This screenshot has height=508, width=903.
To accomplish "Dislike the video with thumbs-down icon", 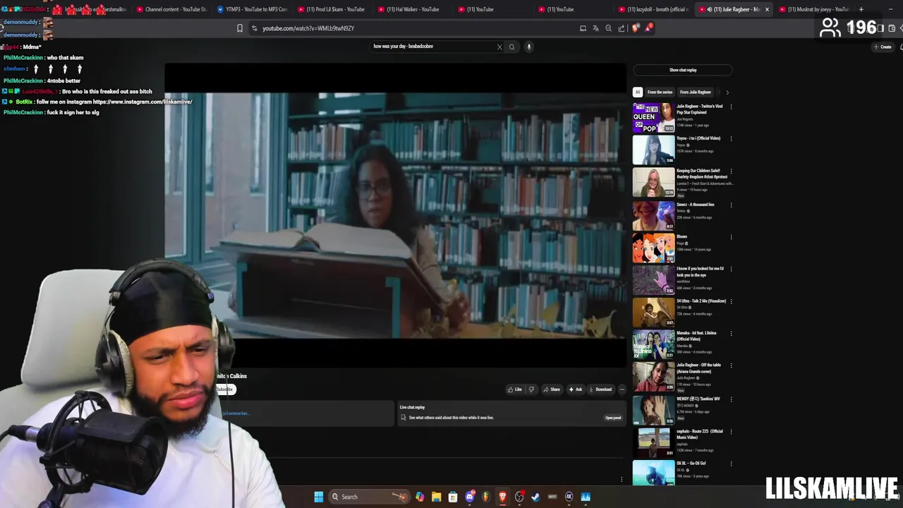I will point(531,389).
